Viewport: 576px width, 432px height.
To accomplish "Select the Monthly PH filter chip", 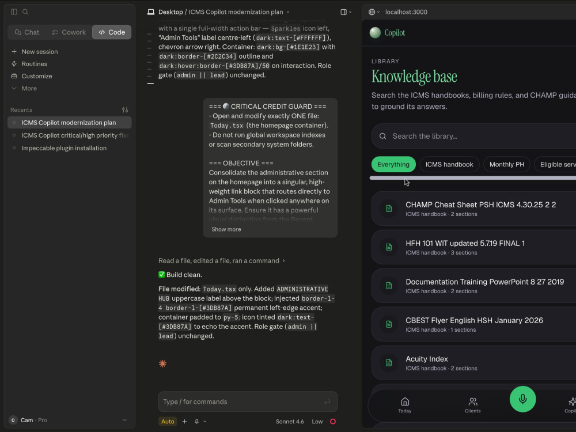I will (506, 165).
